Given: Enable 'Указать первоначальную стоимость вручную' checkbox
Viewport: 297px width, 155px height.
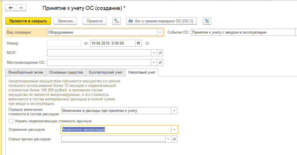Looking at the screenshot, I should pyautogui.click(x=11, y=121).
